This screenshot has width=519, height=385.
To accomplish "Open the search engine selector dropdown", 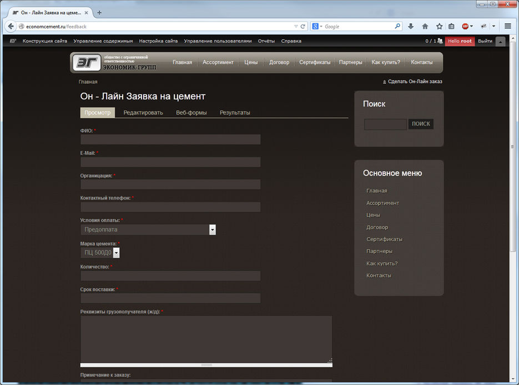I will 317,26.
